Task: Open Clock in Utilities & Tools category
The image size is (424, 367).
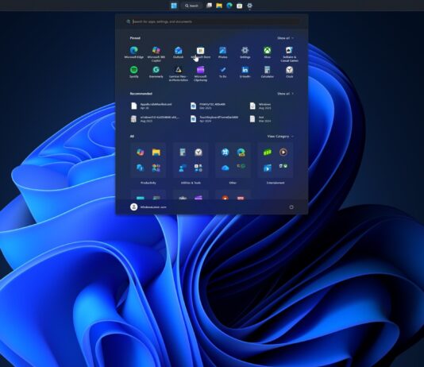Action: coord(199,152)
